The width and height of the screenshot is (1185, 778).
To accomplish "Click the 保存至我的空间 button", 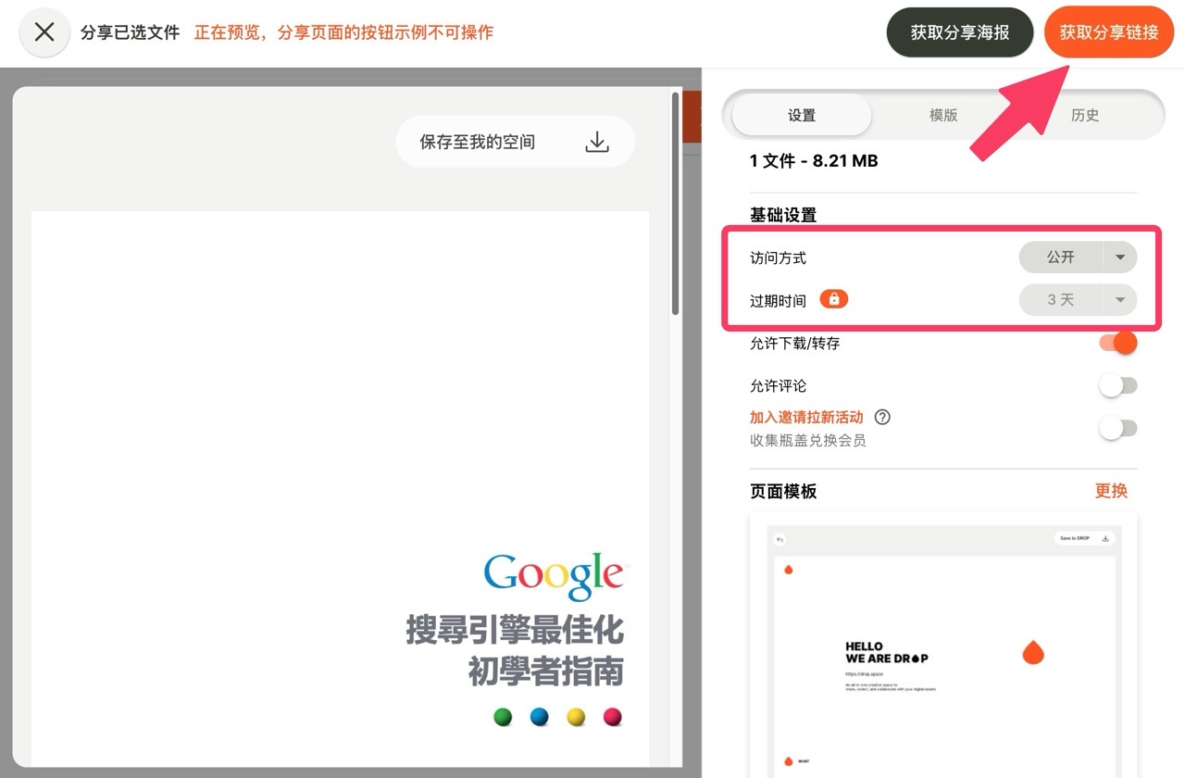I will [x=516, y=142].
